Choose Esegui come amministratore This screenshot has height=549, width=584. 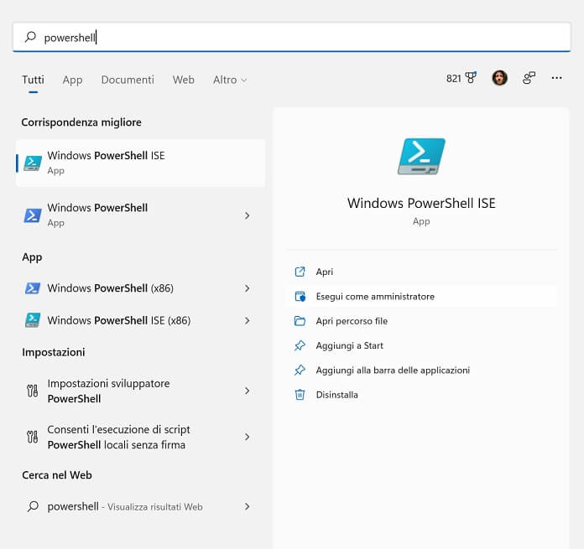(x=421, y=297)
